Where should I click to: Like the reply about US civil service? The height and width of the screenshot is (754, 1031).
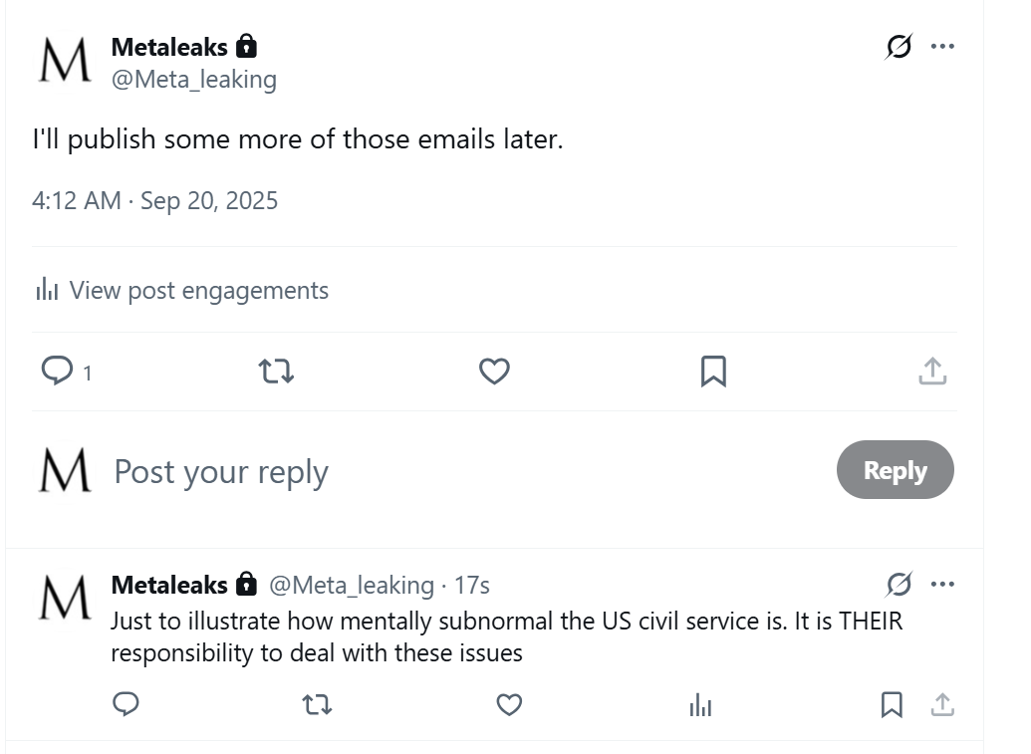(x=509, y=705)
